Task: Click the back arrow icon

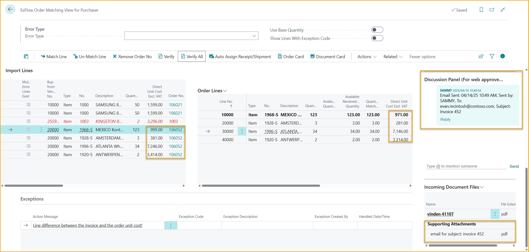Action: click(x=10, y=10)
